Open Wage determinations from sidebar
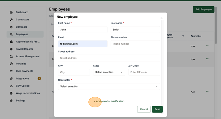 [25, 93]
